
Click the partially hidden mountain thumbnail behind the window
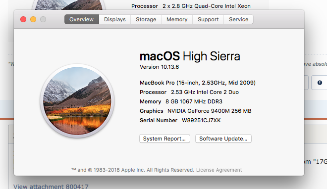pos(68,5)
